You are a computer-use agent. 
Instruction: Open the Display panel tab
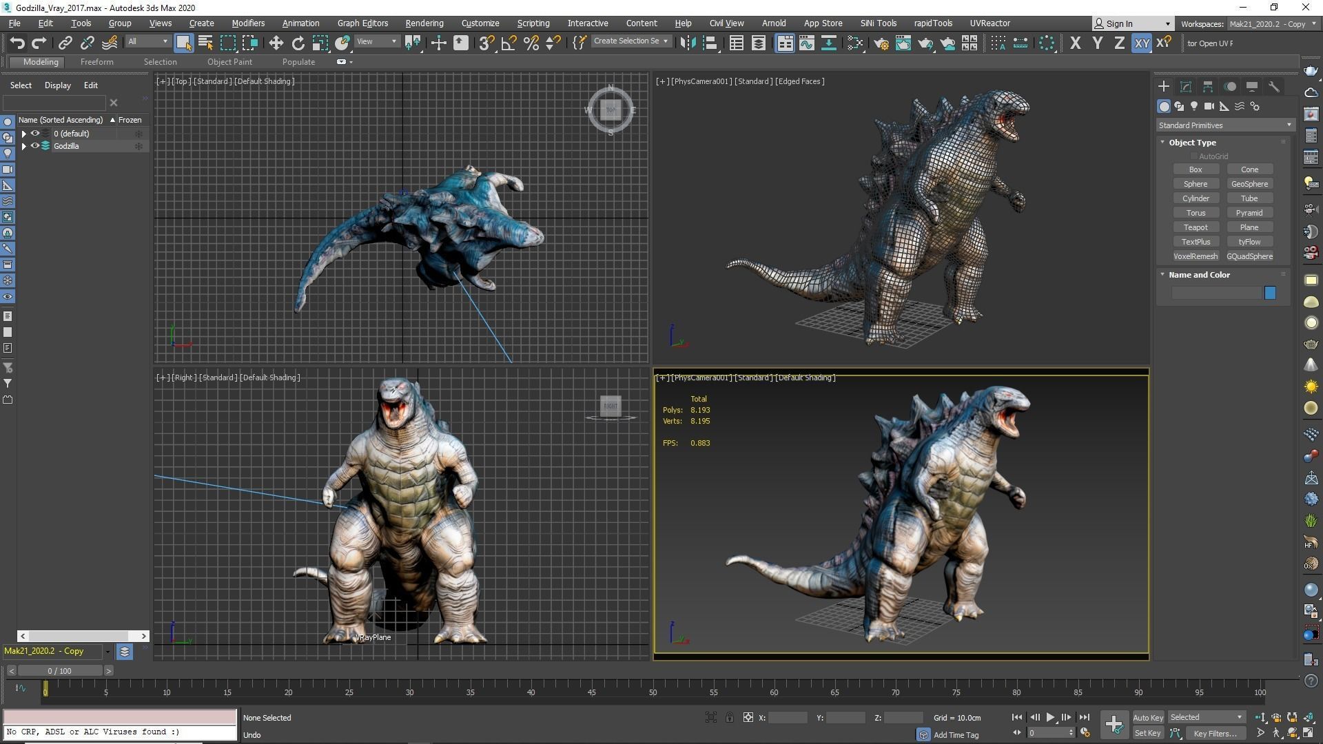[1252, 86]
